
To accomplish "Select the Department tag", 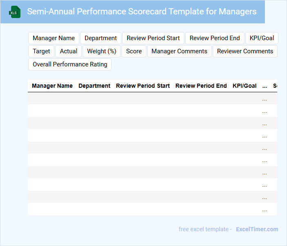I will pyautogui.click(x=101, y=38).
